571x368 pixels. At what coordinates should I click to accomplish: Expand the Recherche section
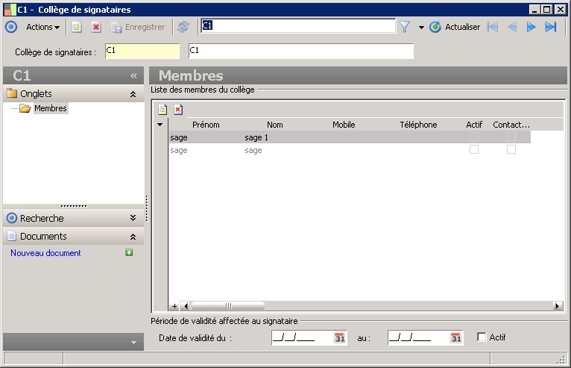coord(133,218)
